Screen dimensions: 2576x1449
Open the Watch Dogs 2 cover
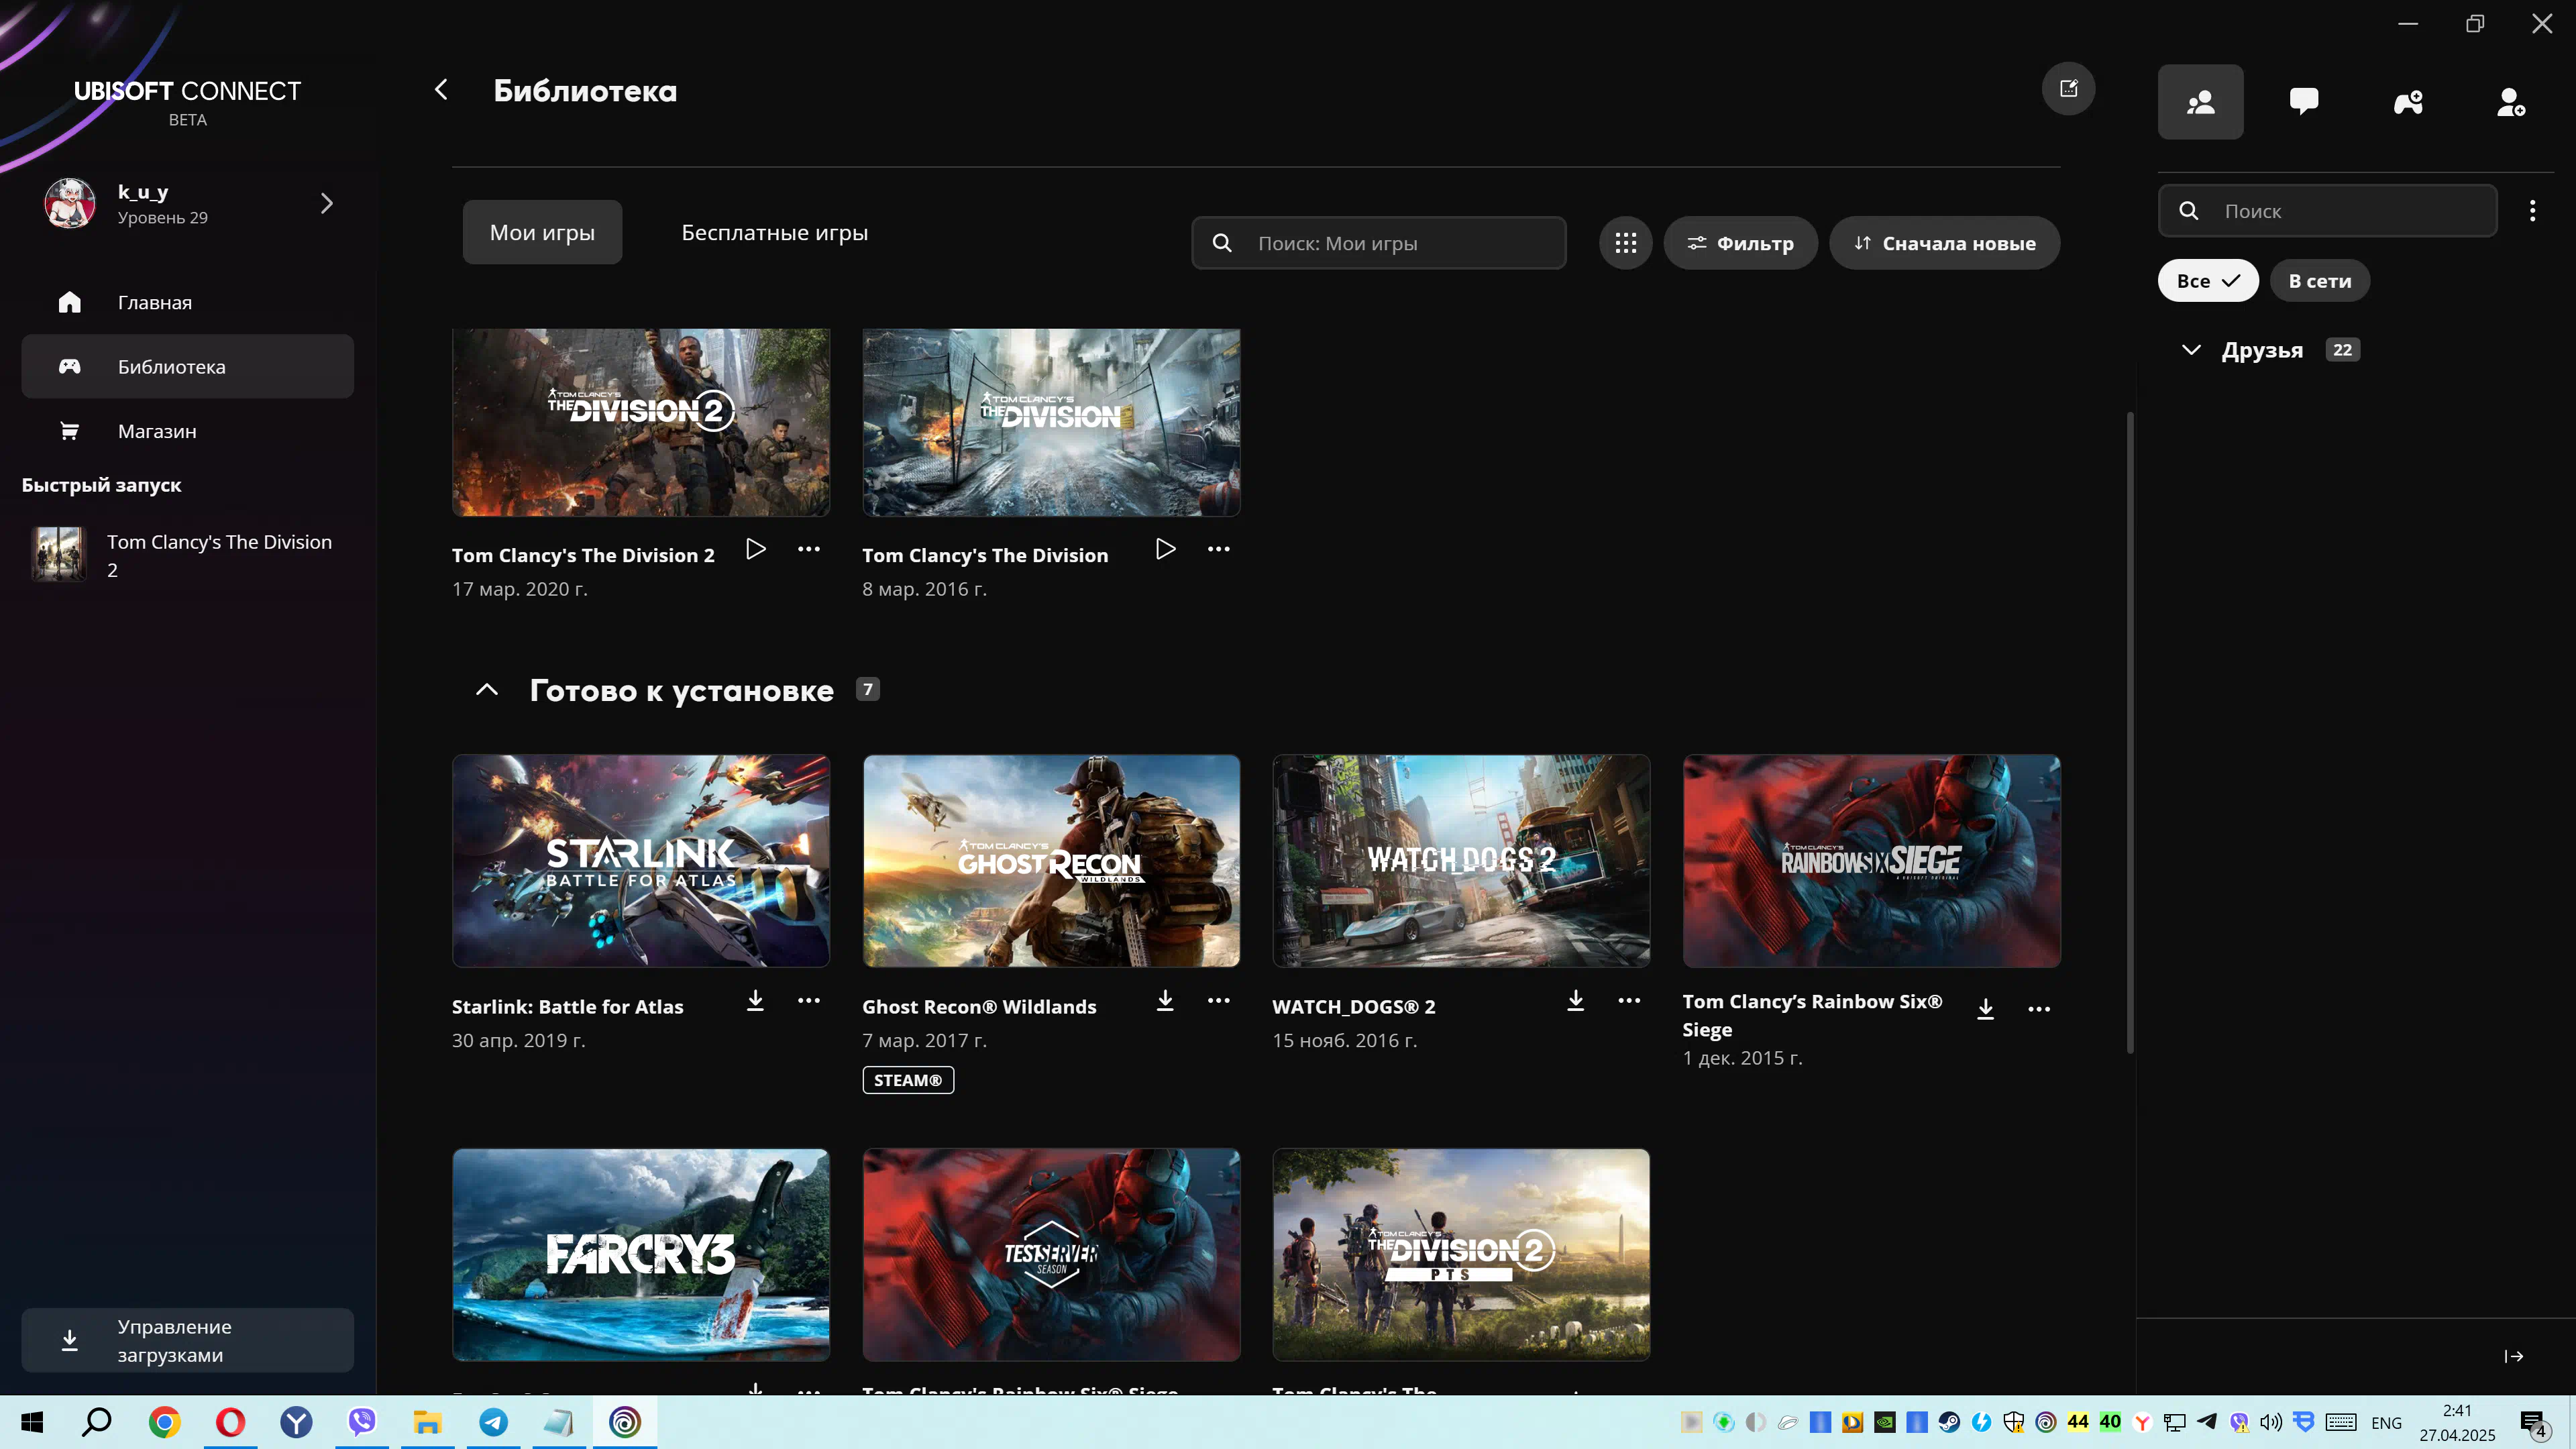pos(1461,861)
